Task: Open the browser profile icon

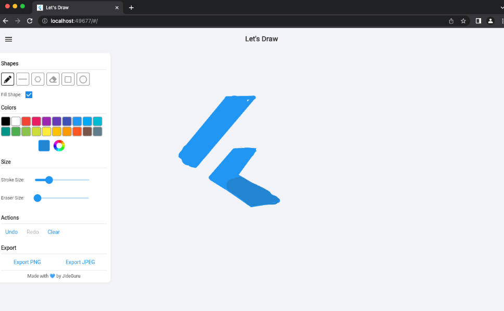Action: coord(490,21)
